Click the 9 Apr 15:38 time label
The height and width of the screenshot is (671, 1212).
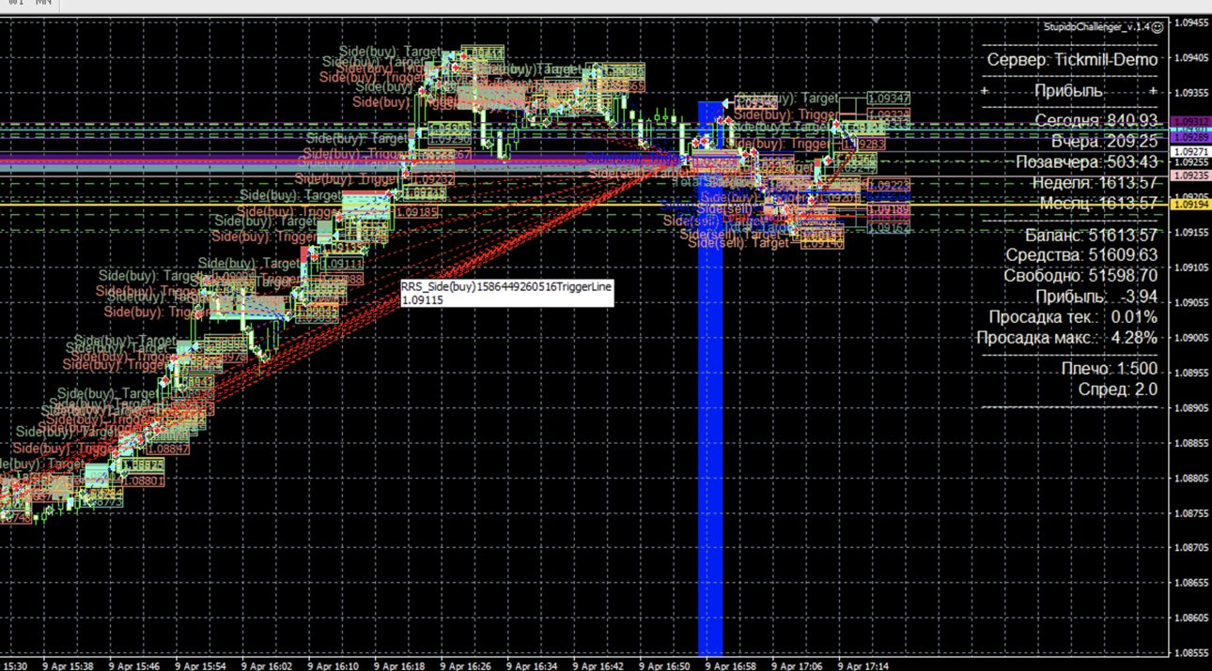coord(68,665)
